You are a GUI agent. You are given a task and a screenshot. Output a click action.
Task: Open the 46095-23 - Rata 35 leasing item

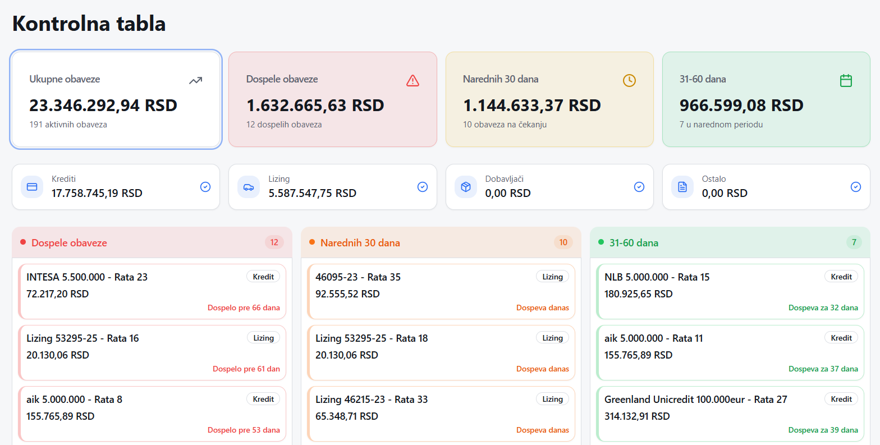pyautogui.click(x=441, y=292)
